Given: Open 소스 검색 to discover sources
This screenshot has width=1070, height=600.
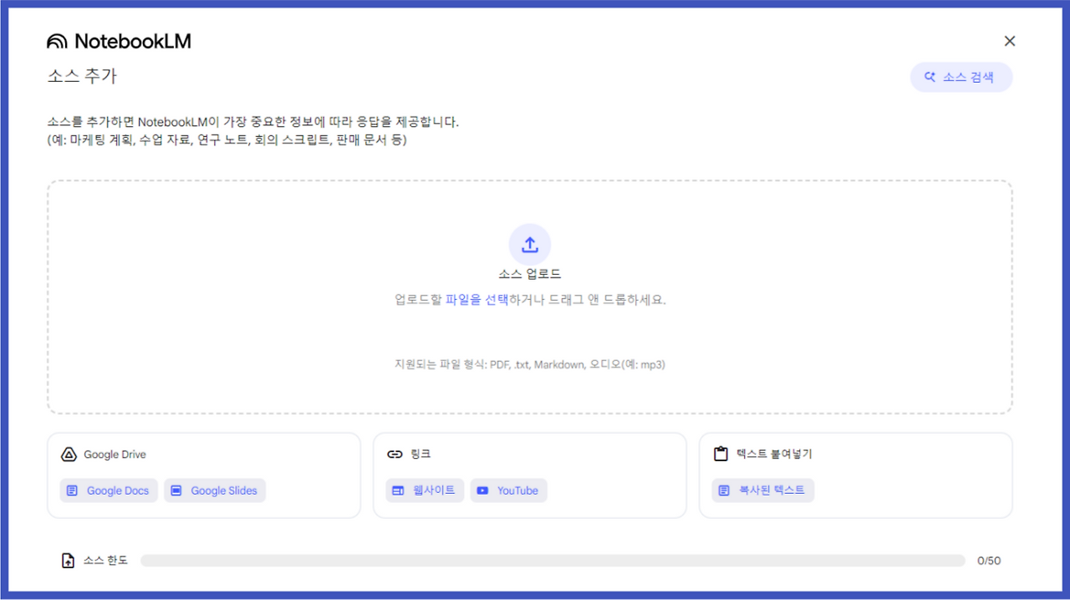Looking at the screenshot, I should click(x=961, y=76).
